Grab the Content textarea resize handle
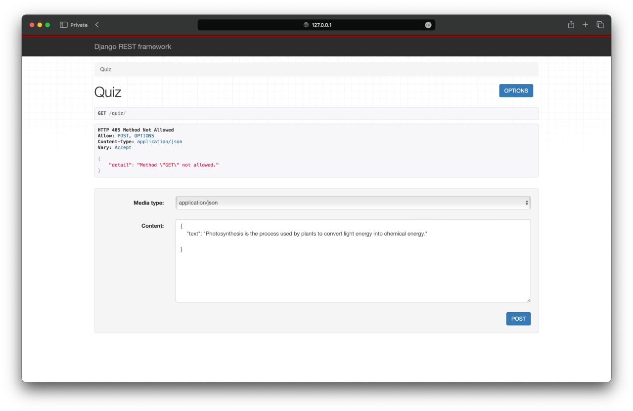633x411 pixels. click(528, 299)
